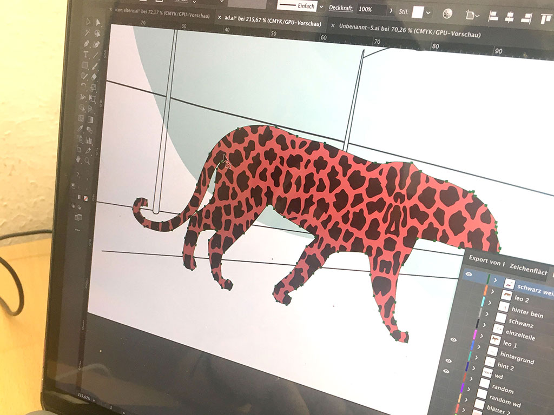Viewport: 554px width, 415px height.
Task: Click the Deckkraft label link
Action: click(341, 8)
